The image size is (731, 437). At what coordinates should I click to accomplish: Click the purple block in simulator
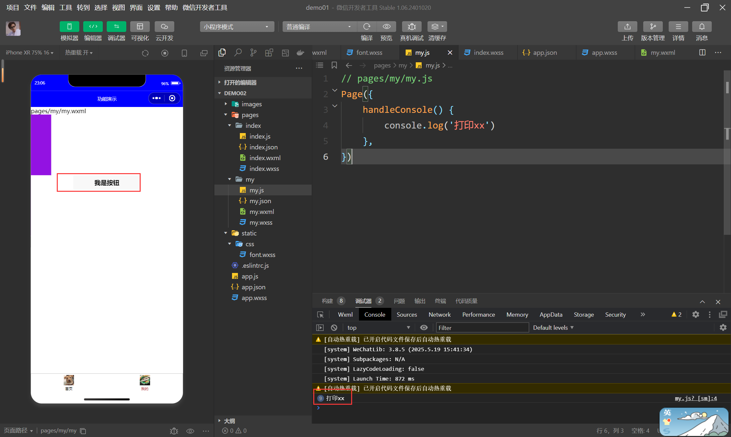click(41, 145)
